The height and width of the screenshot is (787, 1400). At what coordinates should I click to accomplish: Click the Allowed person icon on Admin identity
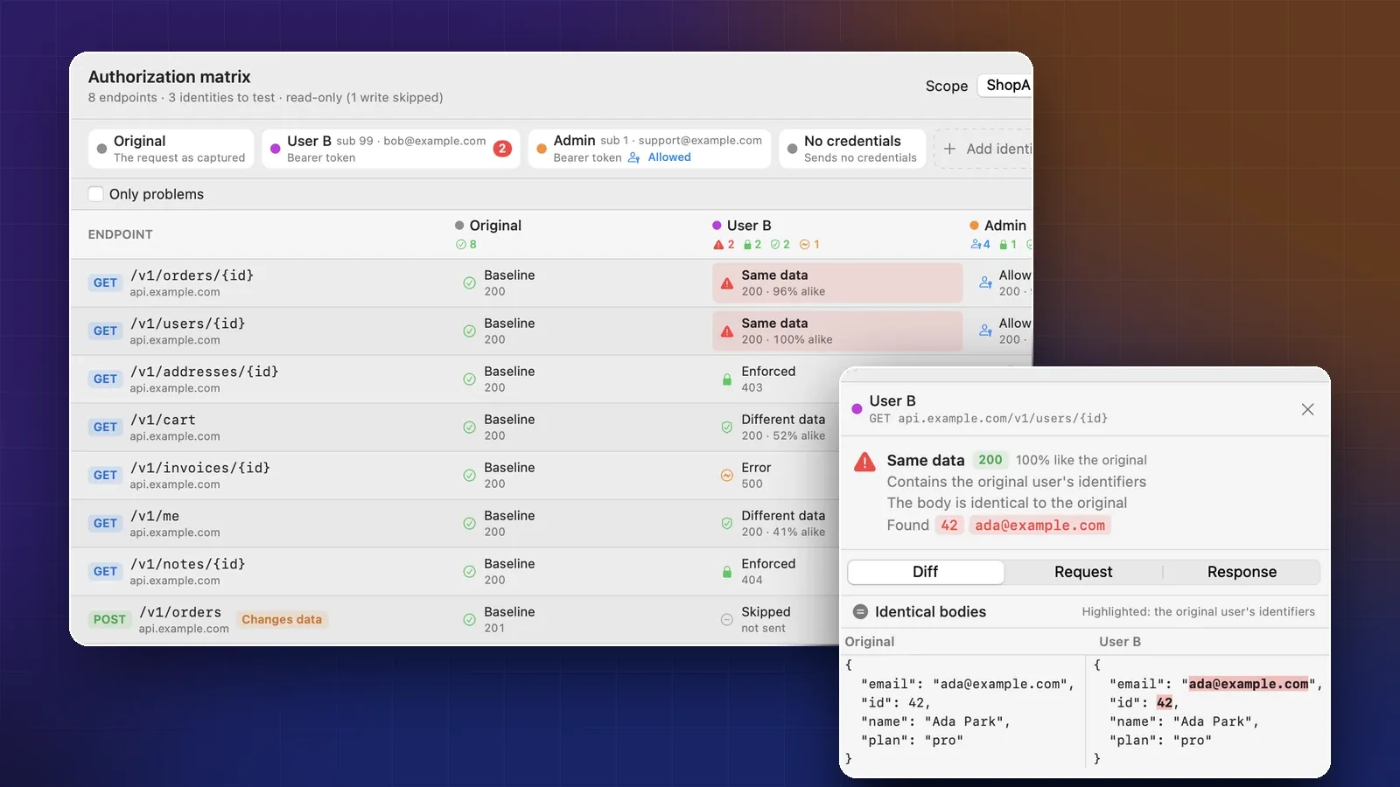[x=634, y=157]
